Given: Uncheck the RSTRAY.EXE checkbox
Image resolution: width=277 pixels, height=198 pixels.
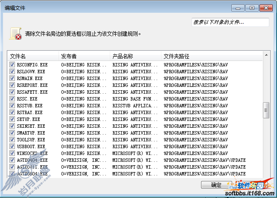Looking at the screenshot, I should [12, 112].
